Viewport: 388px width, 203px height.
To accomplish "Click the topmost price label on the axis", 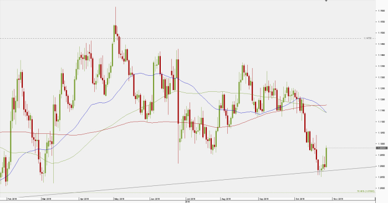I will click(381, 11).
